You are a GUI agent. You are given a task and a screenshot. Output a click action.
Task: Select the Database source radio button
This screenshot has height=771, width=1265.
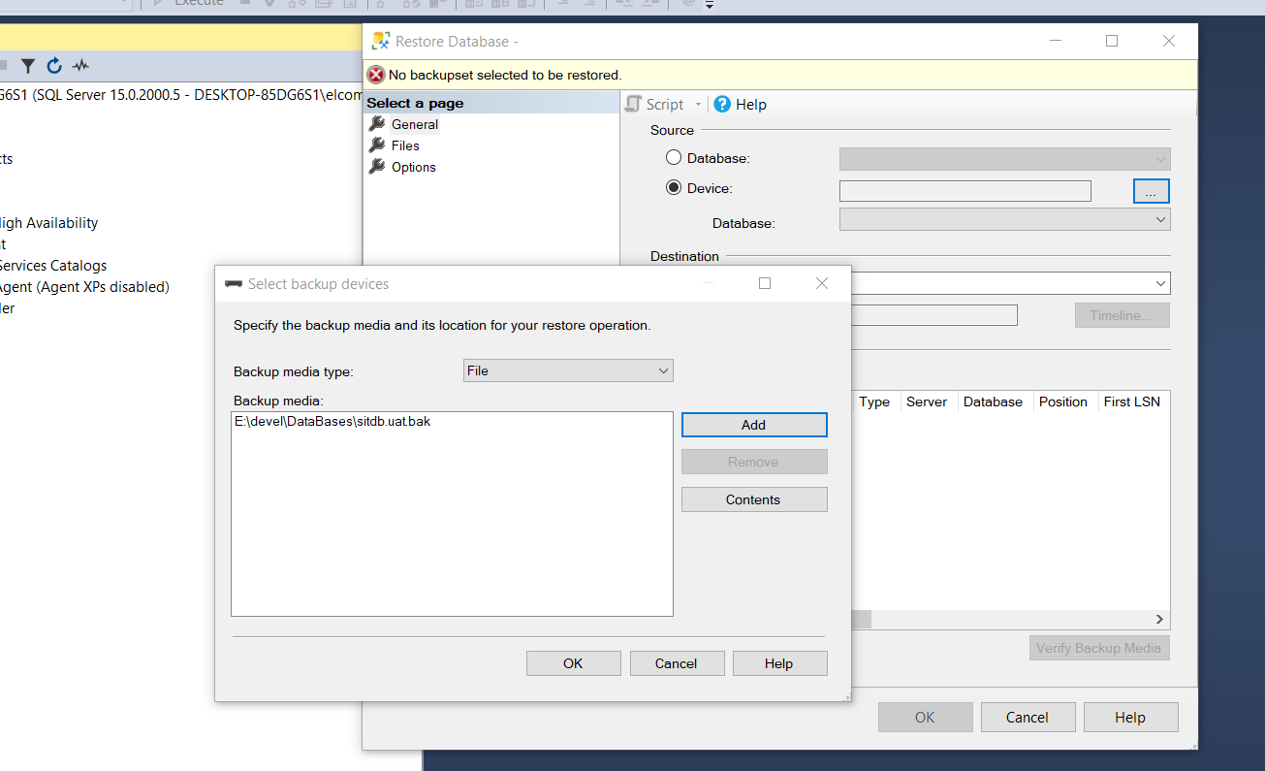click(674, 158)
